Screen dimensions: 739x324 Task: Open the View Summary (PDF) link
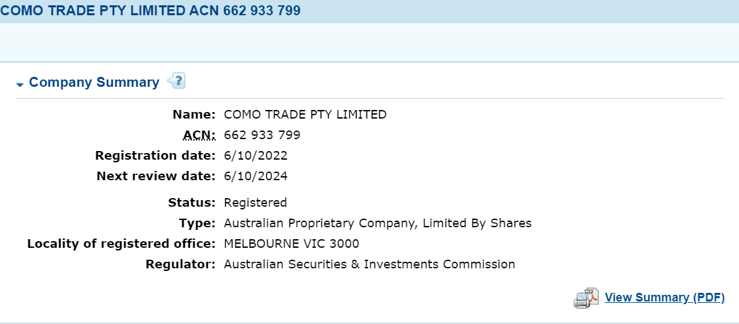(665, 297)
